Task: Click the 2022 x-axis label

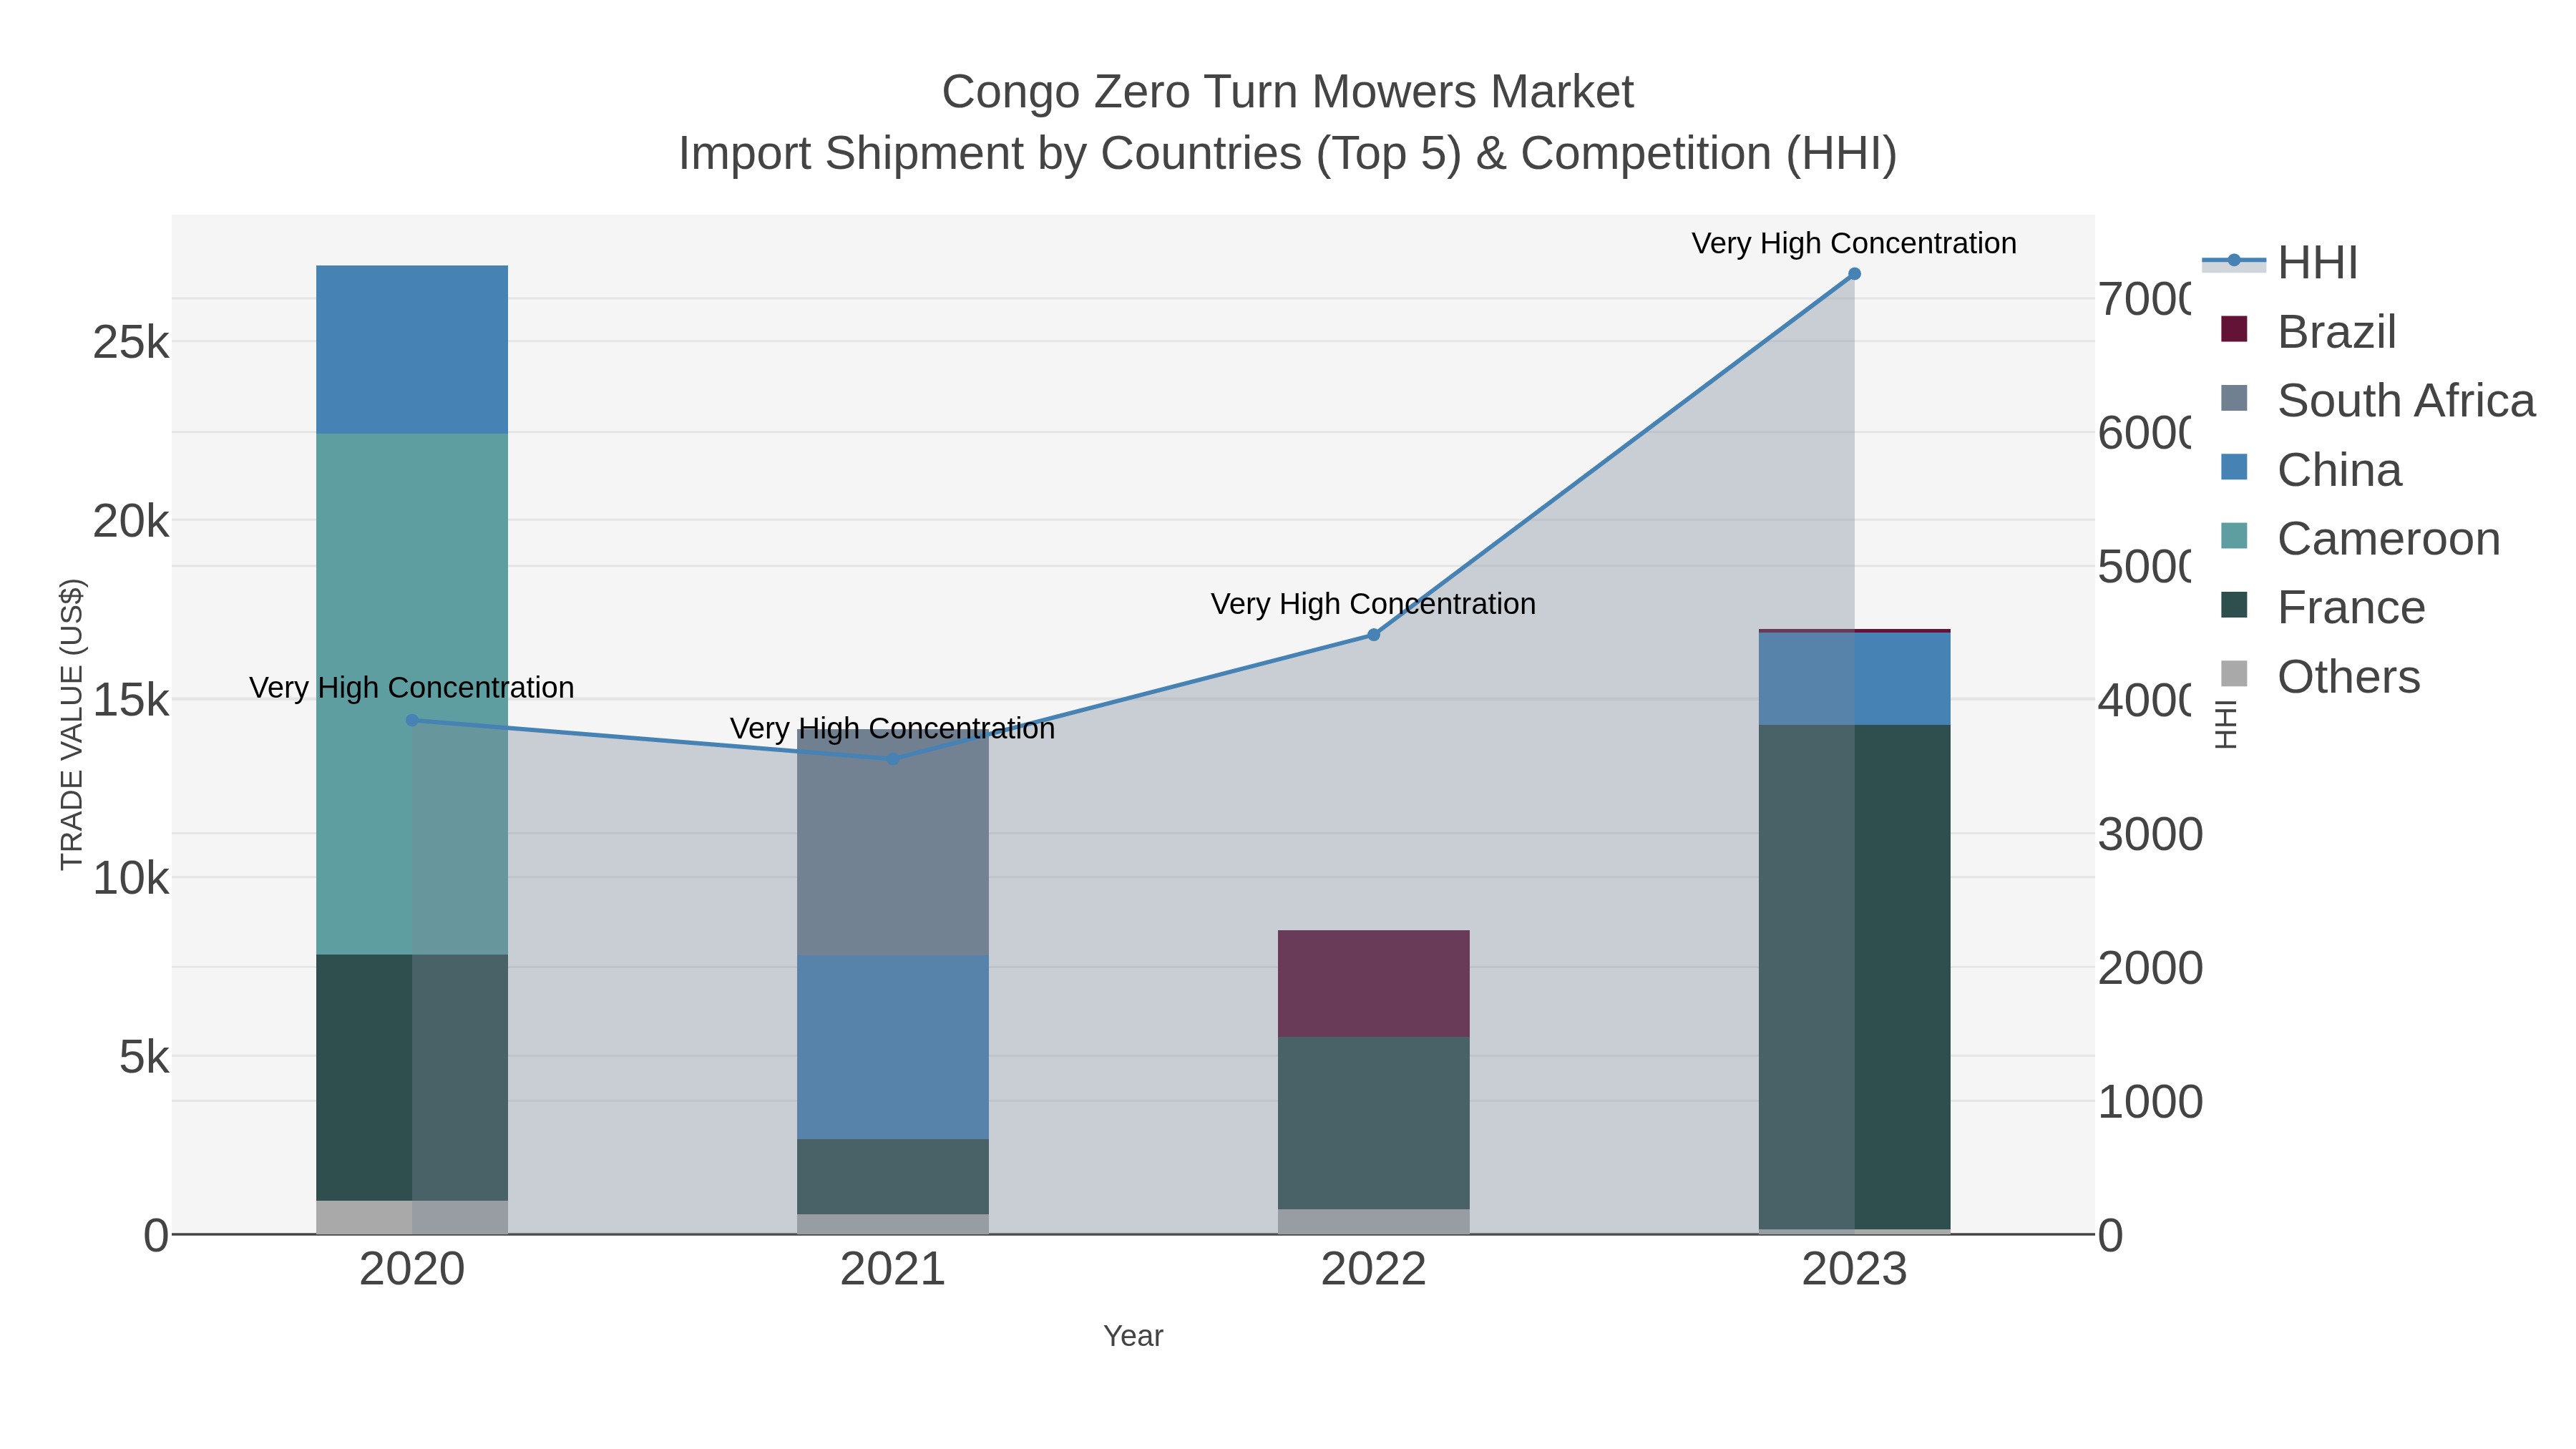Action: tap(1373, 1270)
